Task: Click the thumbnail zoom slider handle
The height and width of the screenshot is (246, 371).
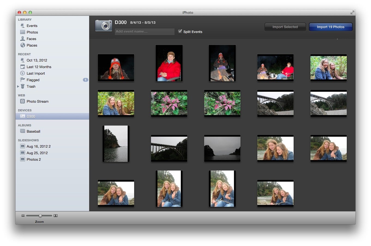Action: [40, 216]
